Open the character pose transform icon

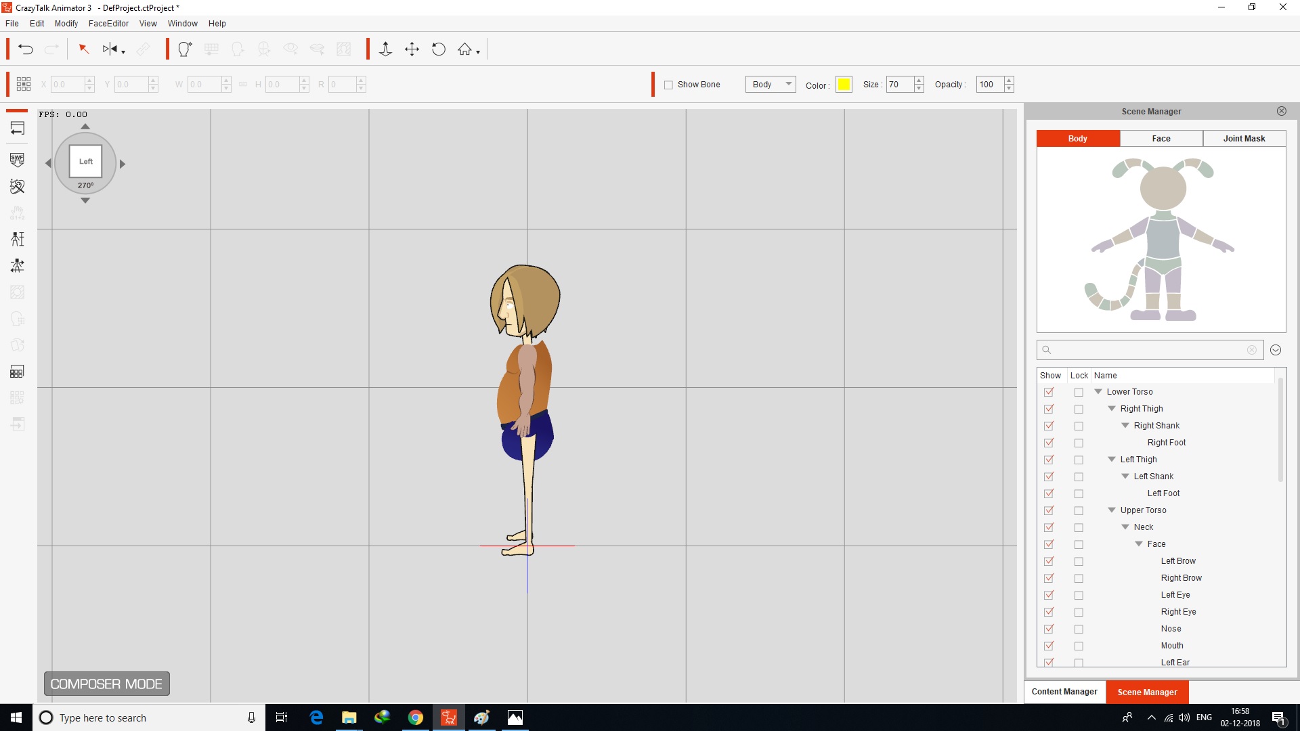18,265
